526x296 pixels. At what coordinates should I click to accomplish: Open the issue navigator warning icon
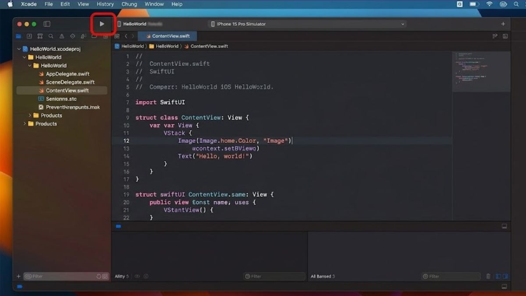(x=62, y=36)
